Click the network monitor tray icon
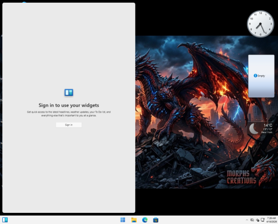Image resolution: width=278 pixels, height=224 pixels. pyautogui.click(x=262, y=220)
